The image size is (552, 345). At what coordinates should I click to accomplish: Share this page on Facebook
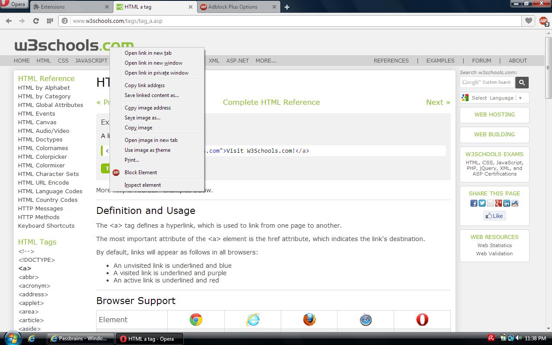[474, 203]
